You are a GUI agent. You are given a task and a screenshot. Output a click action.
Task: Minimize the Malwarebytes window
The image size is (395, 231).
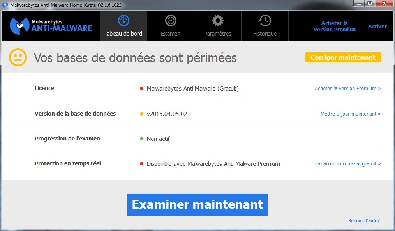tap(359, 4)
